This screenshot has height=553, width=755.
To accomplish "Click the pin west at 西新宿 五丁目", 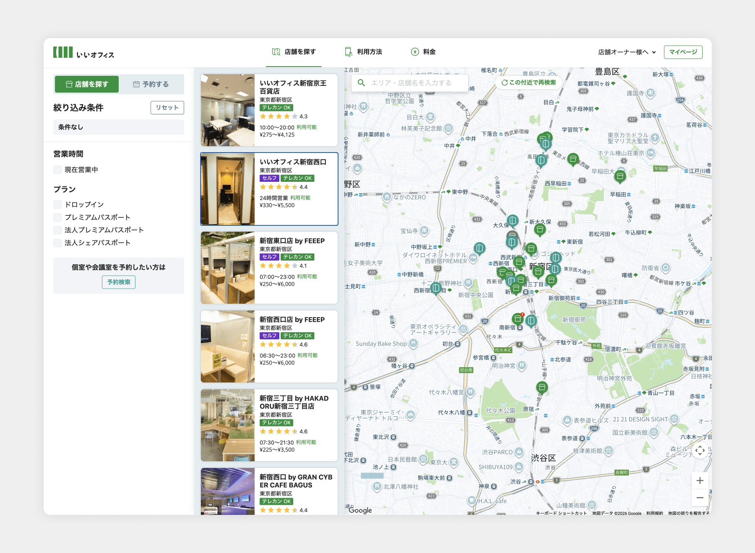I will (436, 289).
